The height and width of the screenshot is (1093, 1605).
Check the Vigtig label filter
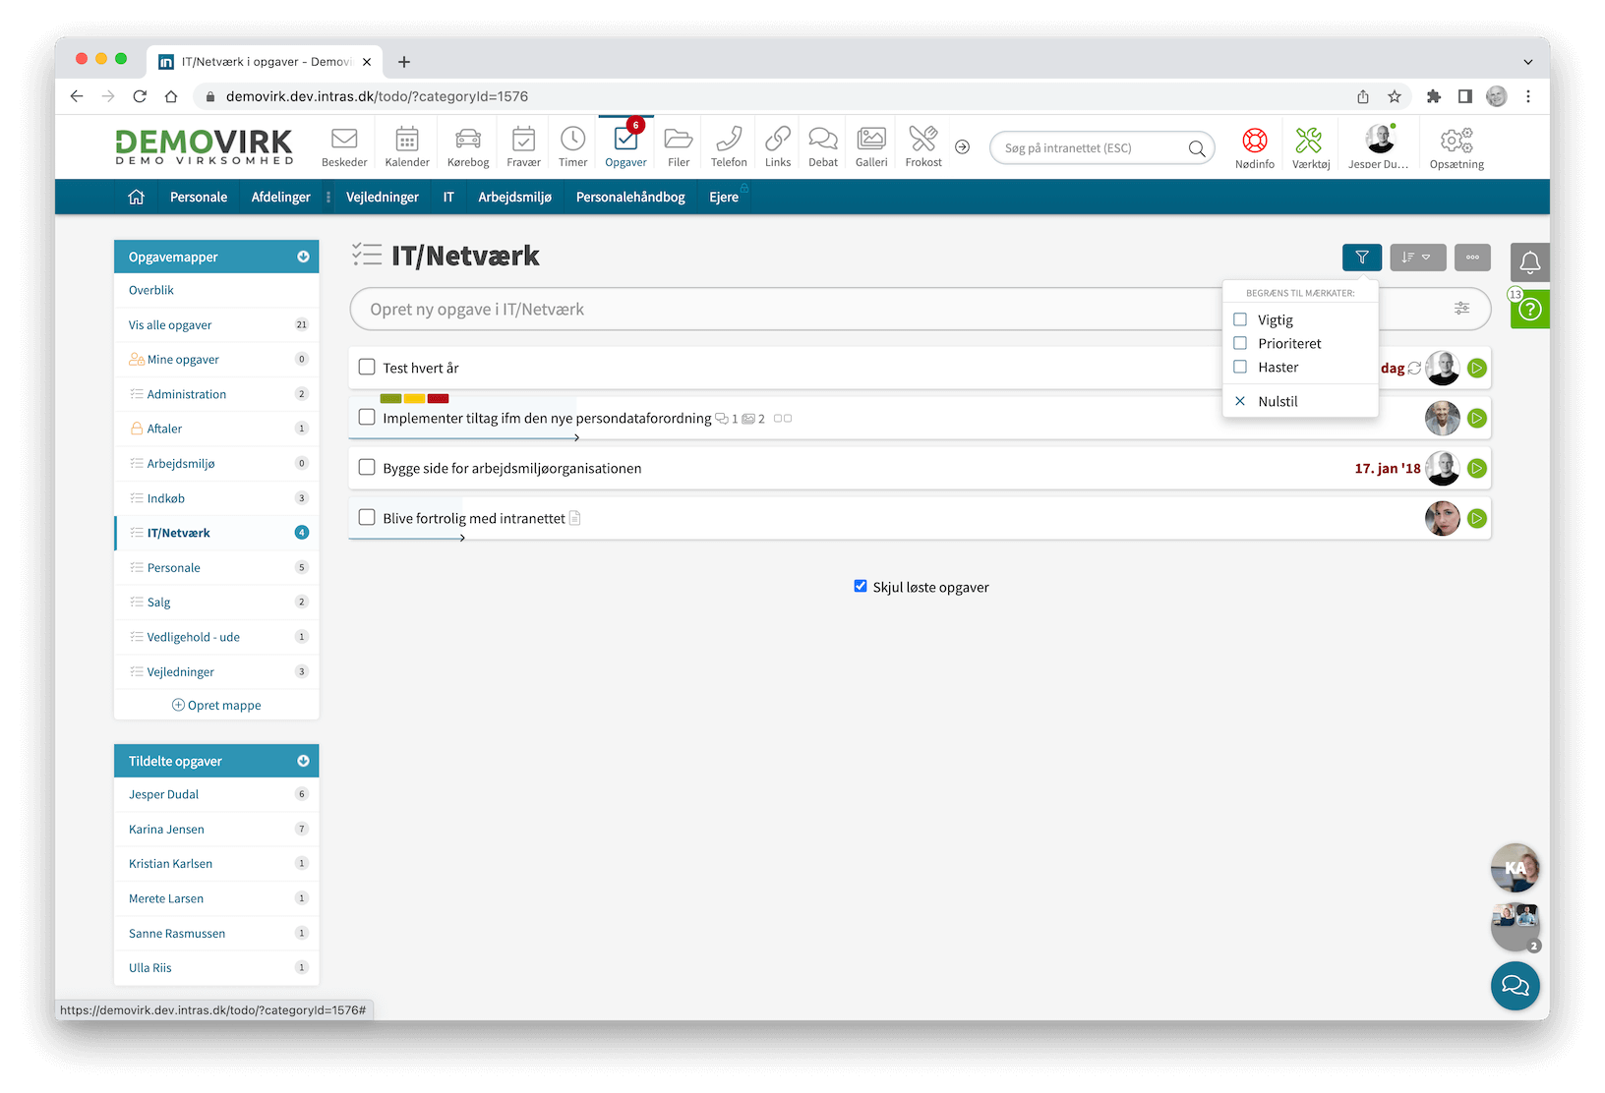[x=1240, y=319]
